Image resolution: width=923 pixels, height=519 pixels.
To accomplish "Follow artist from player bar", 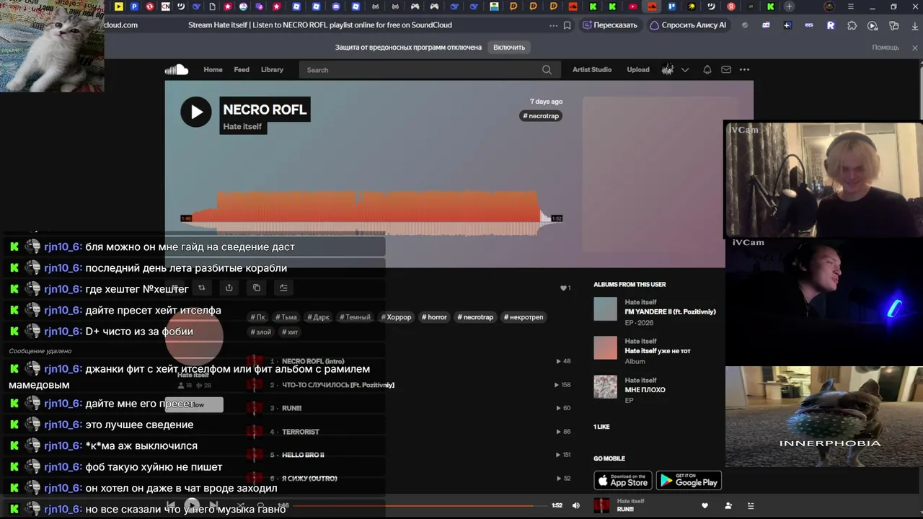I will click(x=728, y=506).
